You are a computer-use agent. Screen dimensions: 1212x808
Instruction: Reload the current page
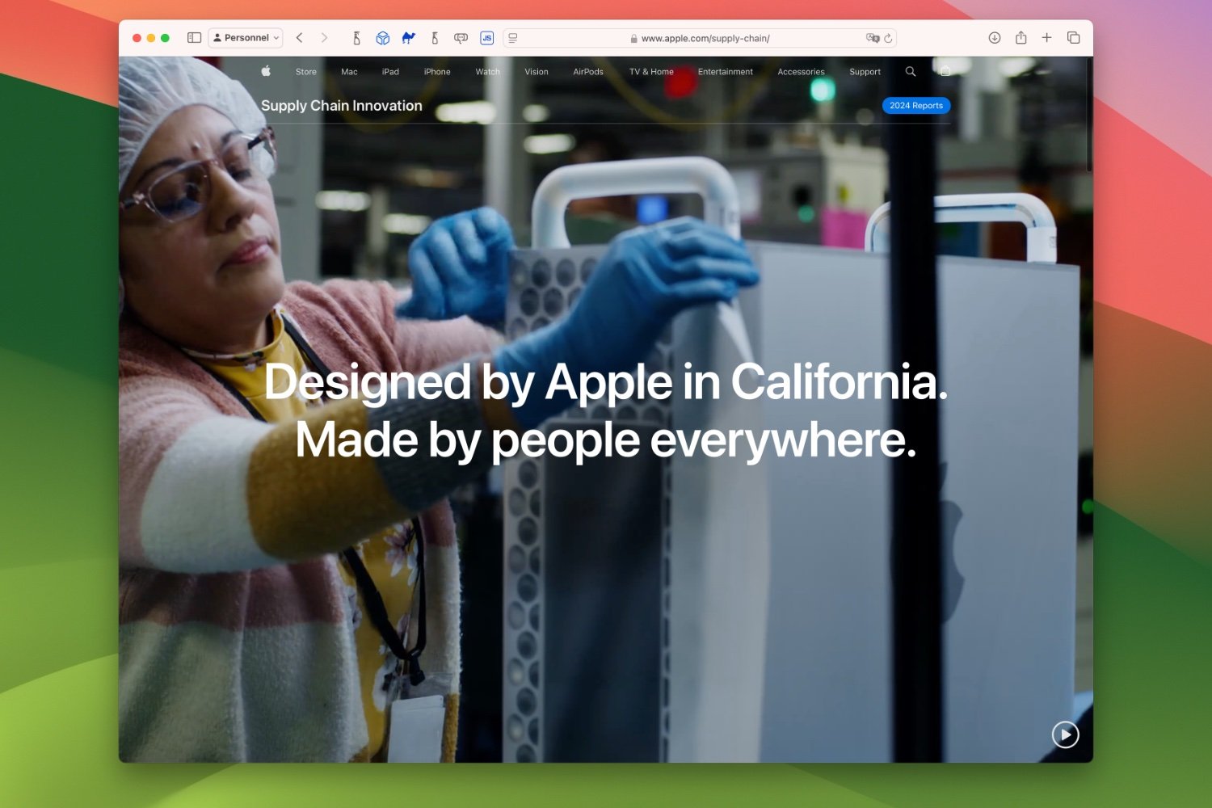click(888, 38)
